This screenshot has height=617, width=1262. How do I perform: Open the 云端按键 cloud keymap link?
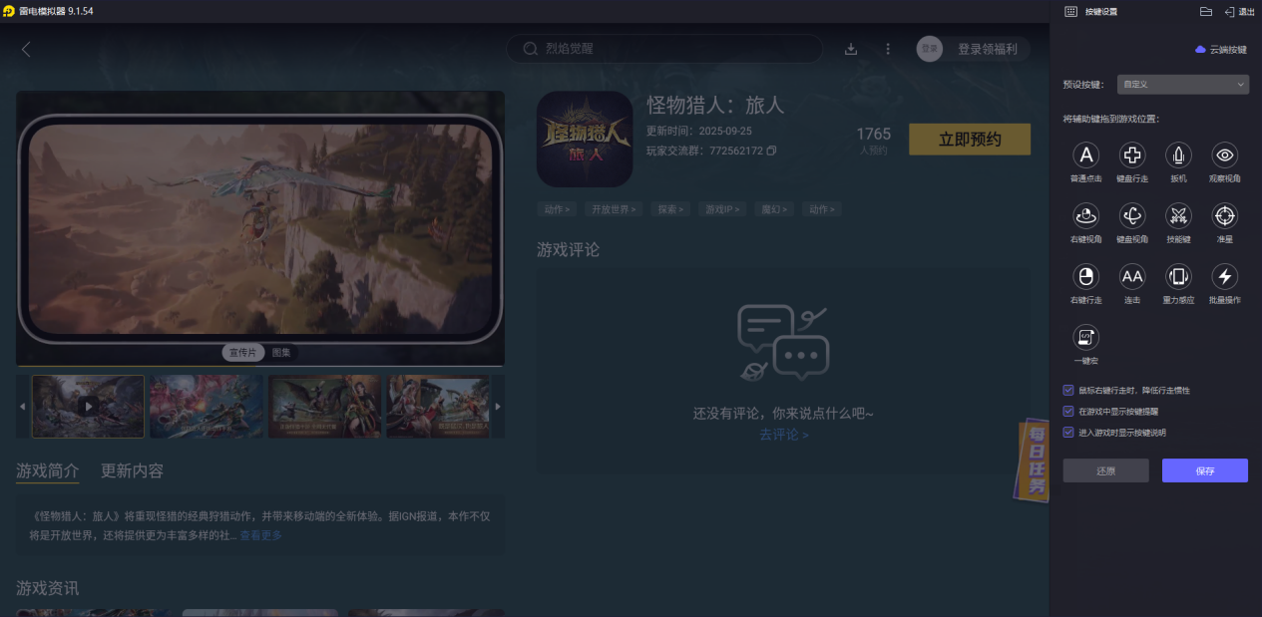pyautogui.click(x=1221, y=49)
